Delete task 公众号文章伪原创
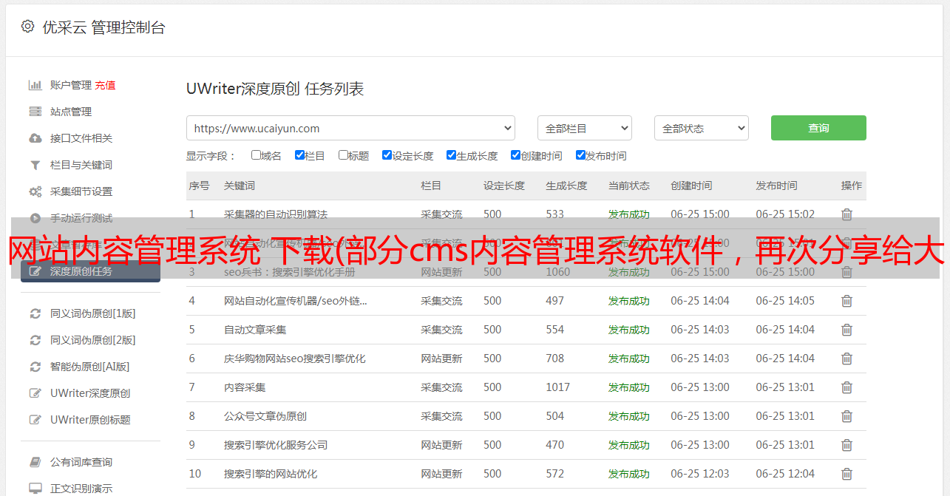This screenshot has height=496, width=950. click(x=846, y=416)
